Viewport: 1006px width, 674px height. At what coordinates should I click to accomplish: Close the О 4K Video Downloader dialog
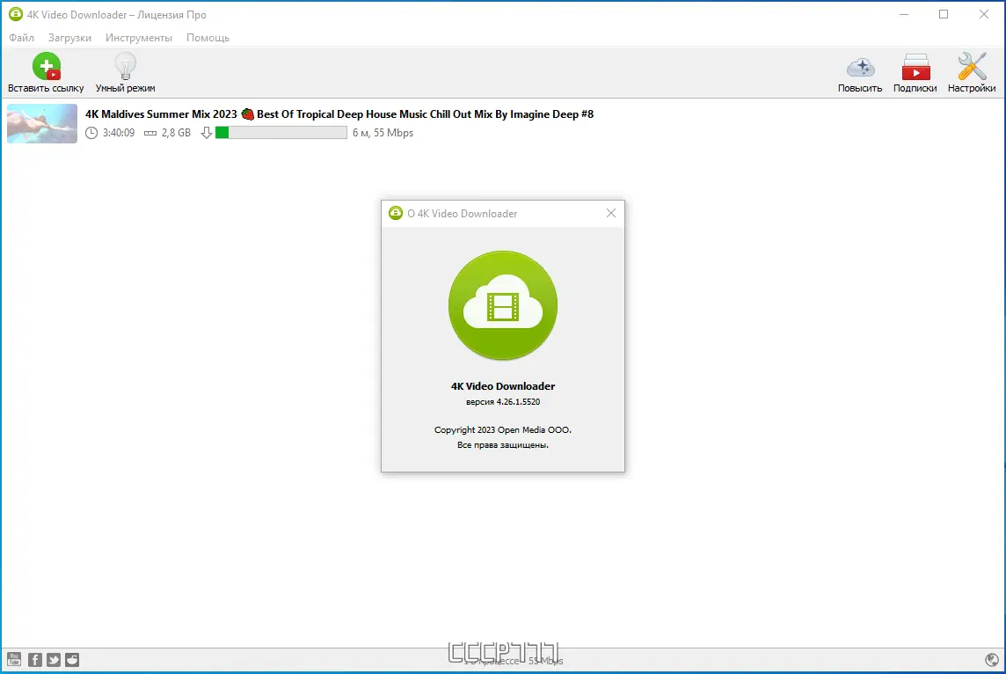(611, 213)
